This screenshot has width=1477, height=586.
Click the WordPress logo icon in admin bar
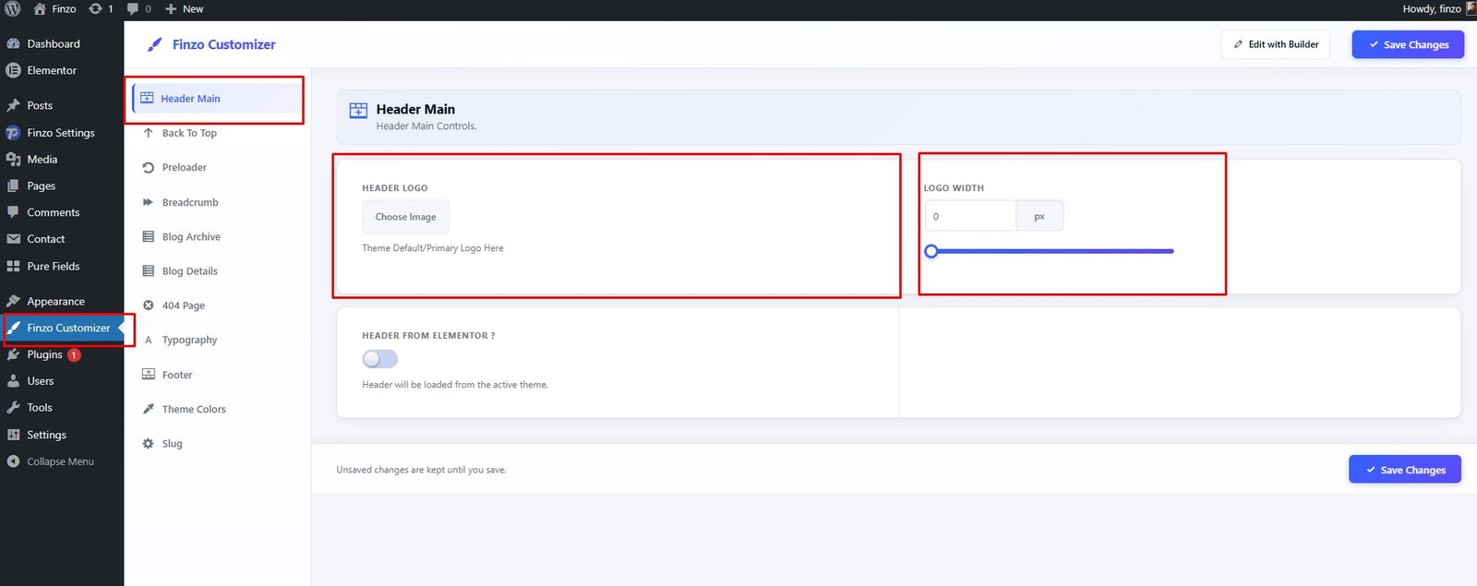(x=12, y=9)
